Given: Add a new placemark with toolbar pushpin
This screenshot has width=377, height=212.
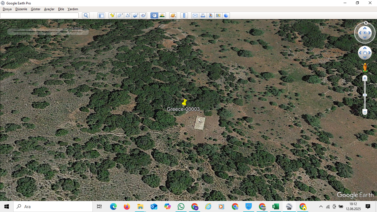Looking at the screenshot, I should pyautogui.click(x=112, y=15).
